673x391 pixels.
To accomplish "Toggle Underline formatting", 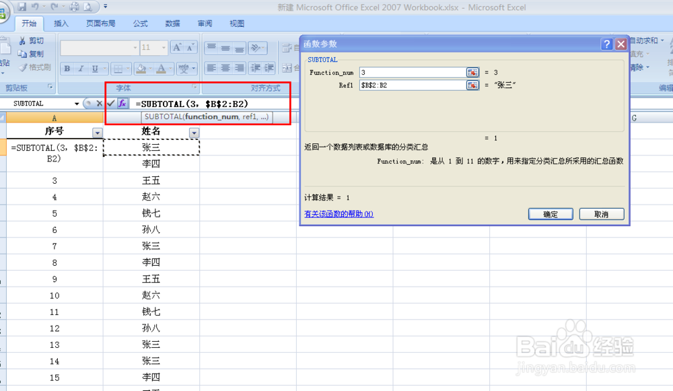I will 95,68.
